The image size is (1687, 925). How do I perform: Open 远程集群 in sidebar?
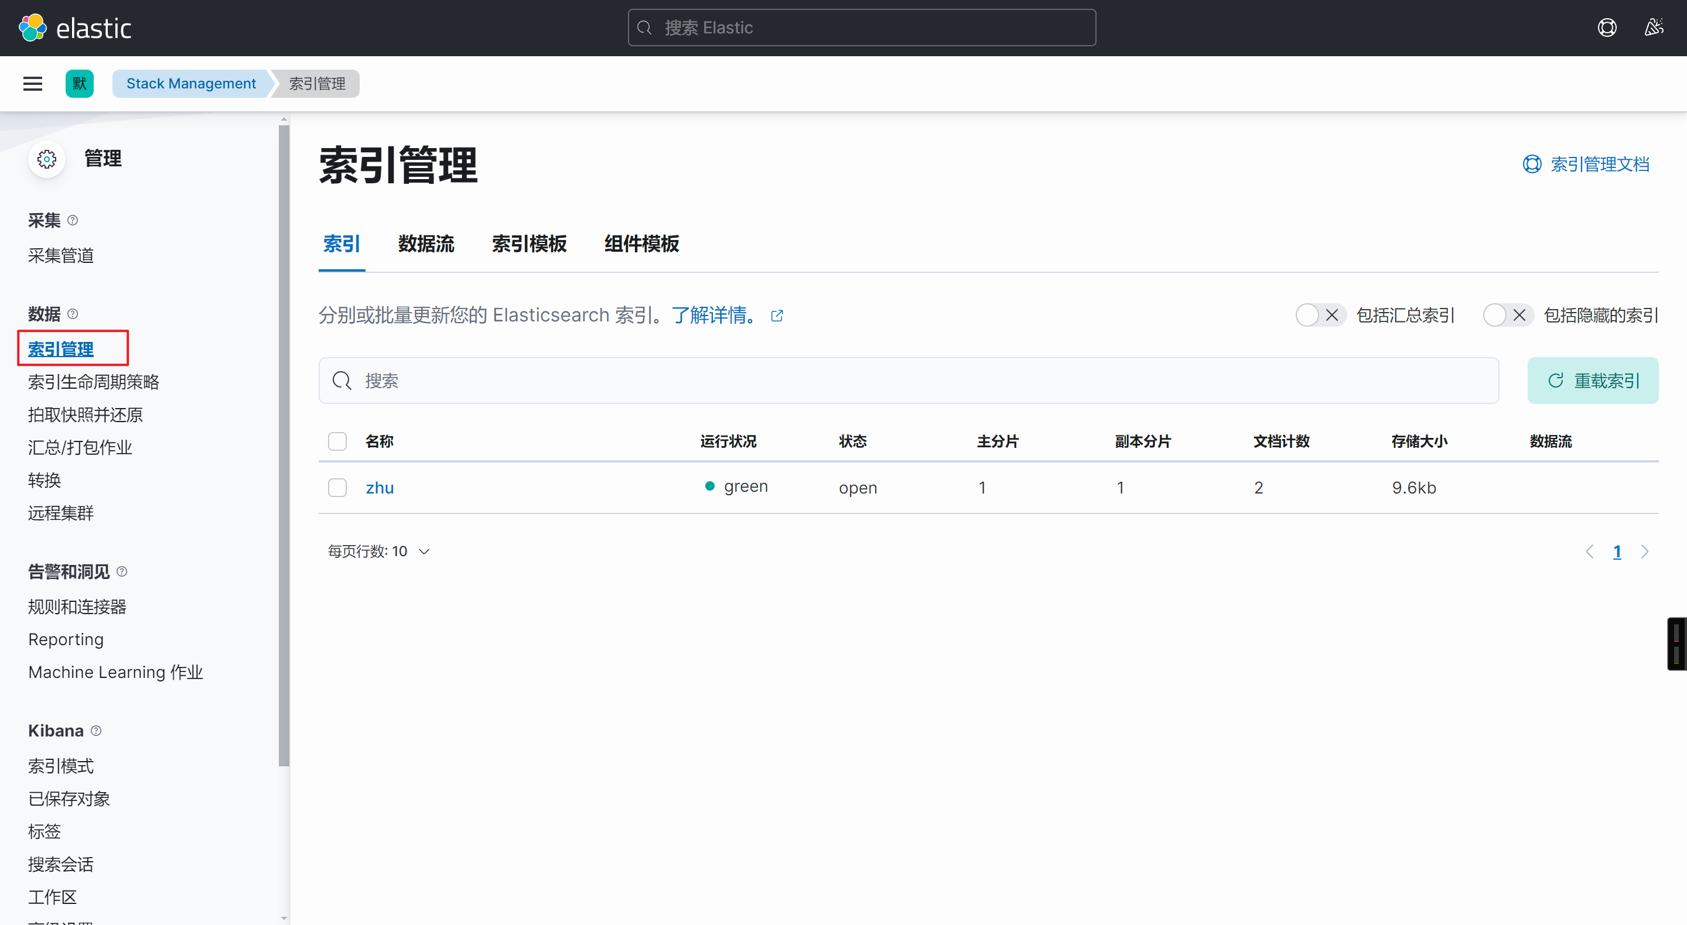pyautogui.click(x=61, y=513)
